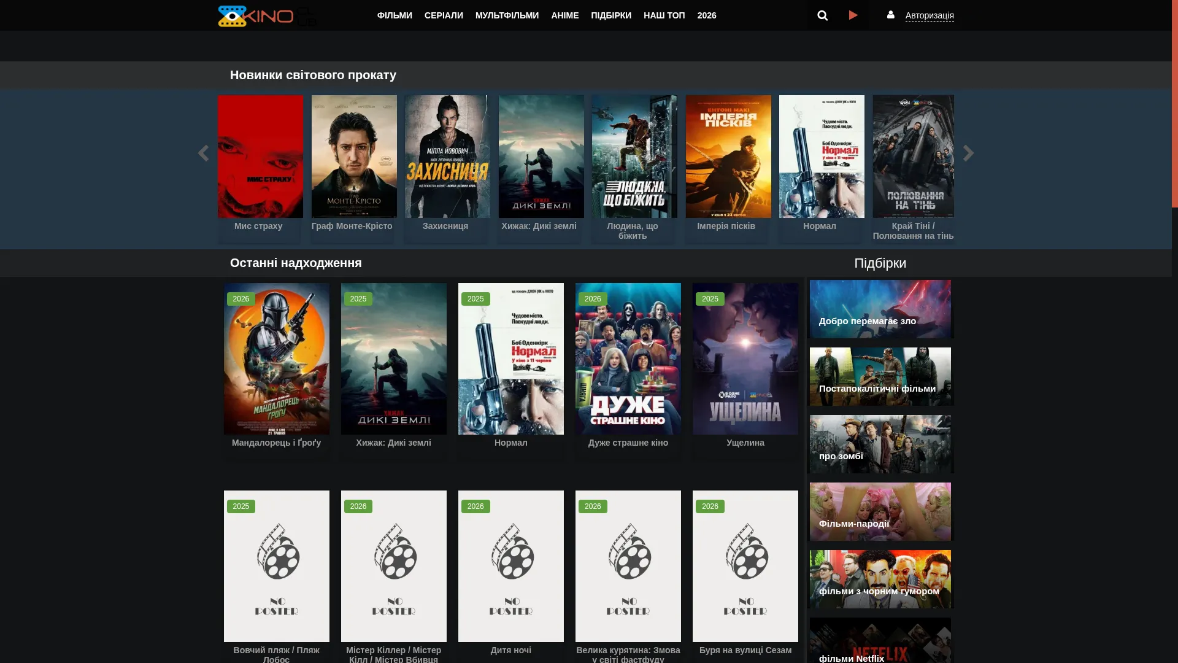Go to previous carousel slide arrow

coord(203,153)
